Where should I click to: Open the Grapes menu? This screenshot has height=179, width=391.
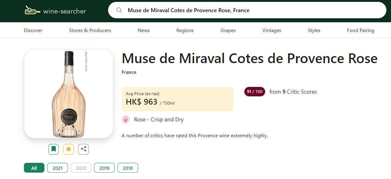(x=228, y=30)
